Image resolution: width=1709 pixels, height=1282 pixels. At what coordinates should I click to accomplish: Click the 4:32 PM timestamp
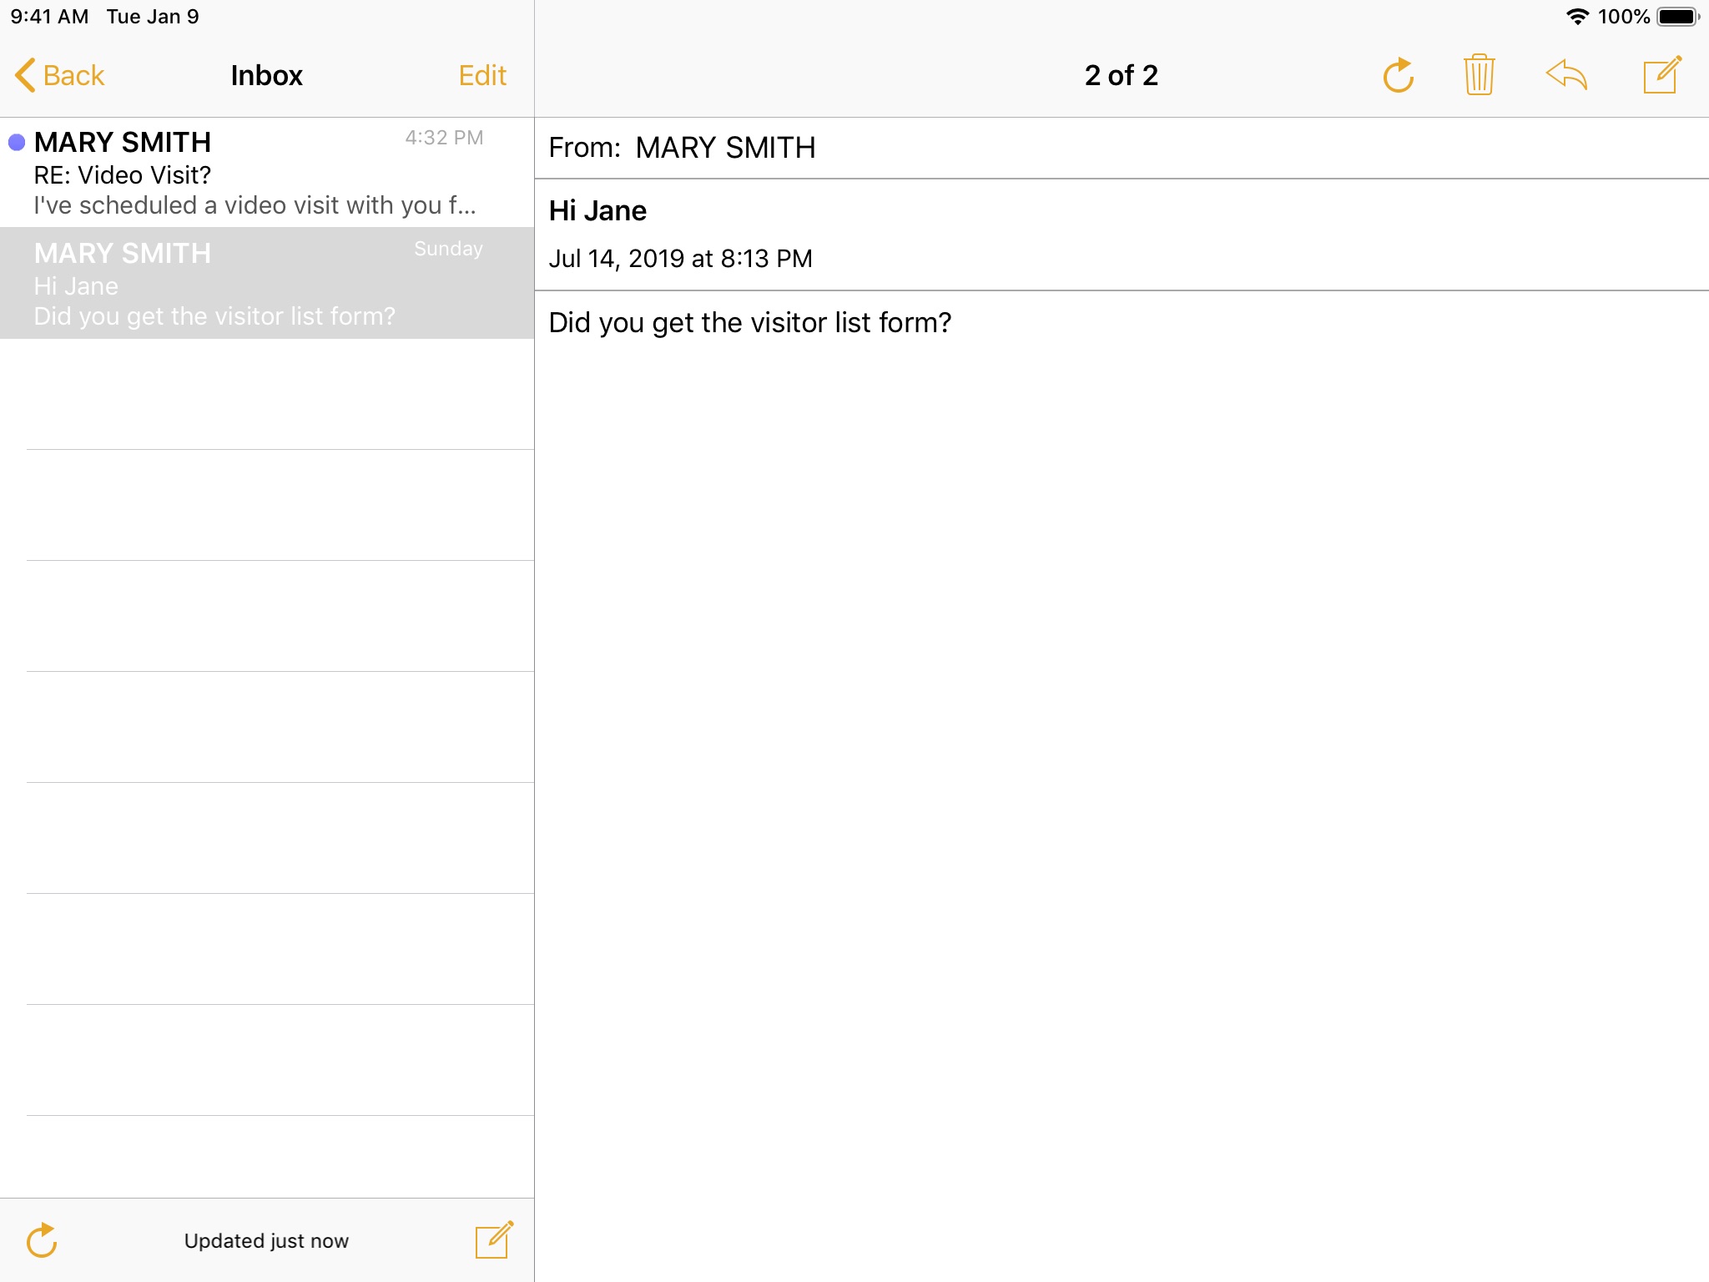(x=444, y=138)
